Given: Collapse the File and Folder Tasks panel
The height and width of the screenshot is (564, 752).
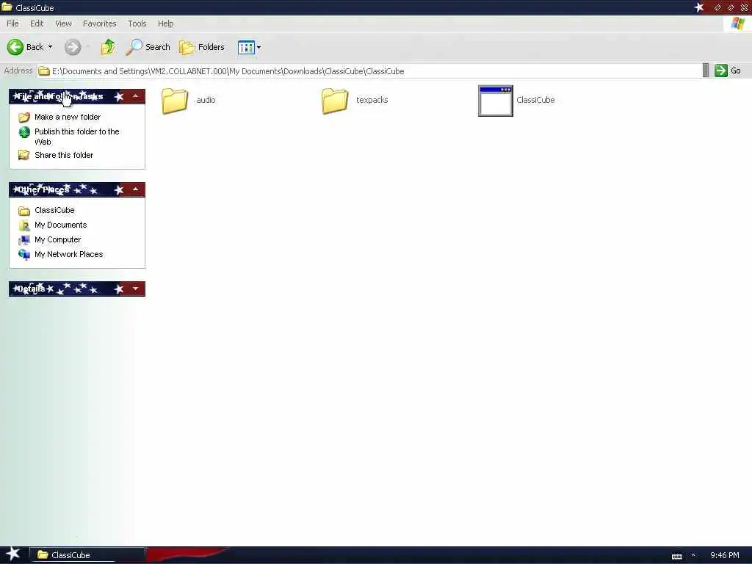Looking at the screenshot, I should click(x=136, y=96).
